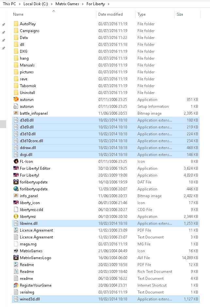This screenshot has width=210, height=307.
Task: Select the FL-Icon portrait icon
Action: point(16,161)
